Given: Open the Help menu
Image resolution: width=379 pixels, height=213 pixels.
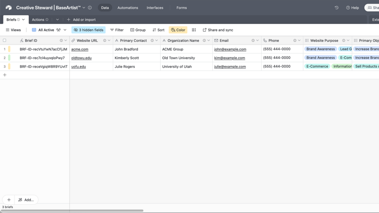Looking at the screenshot, I should 352,8.
